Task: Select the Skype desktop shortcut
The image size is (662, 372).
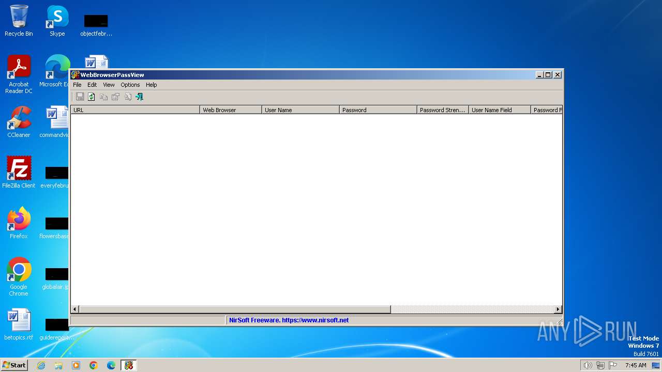Action: [x=57, y=21]
